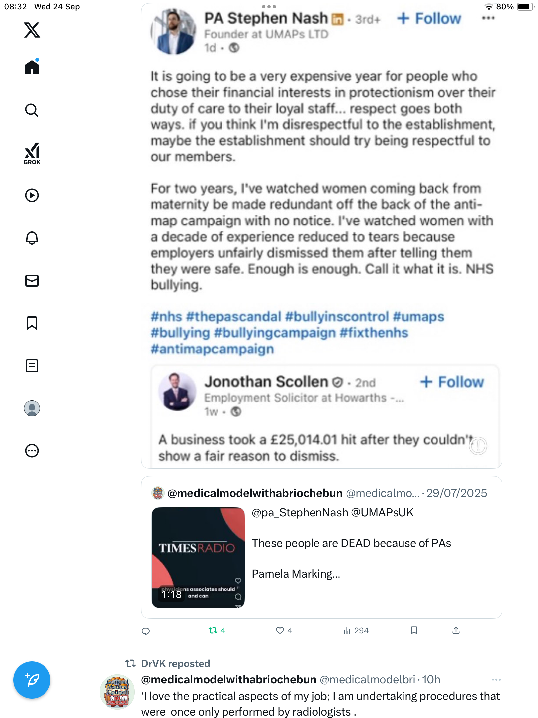Toggle repost on the tweet with 4 reposts
The width and height of the screenshot is (538, 718).
pyautogui.click(x=213, y=630)
